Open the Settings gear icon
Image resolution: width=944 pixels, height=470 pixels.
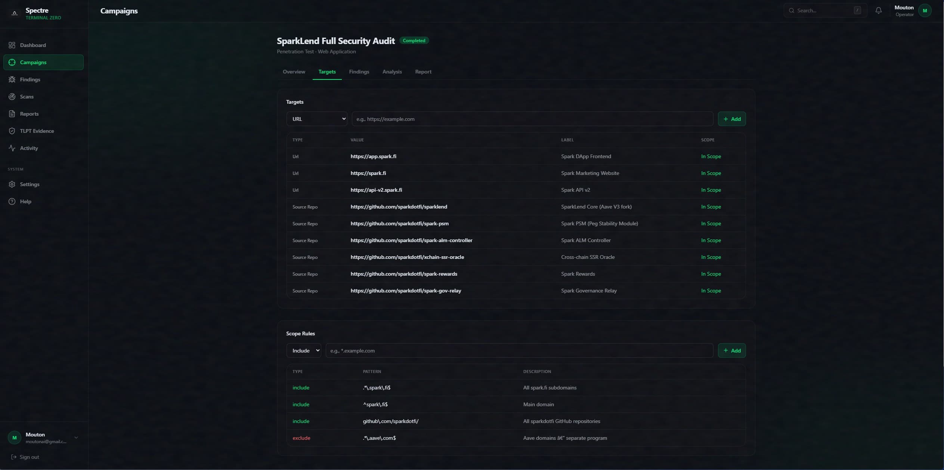[12, 184]
